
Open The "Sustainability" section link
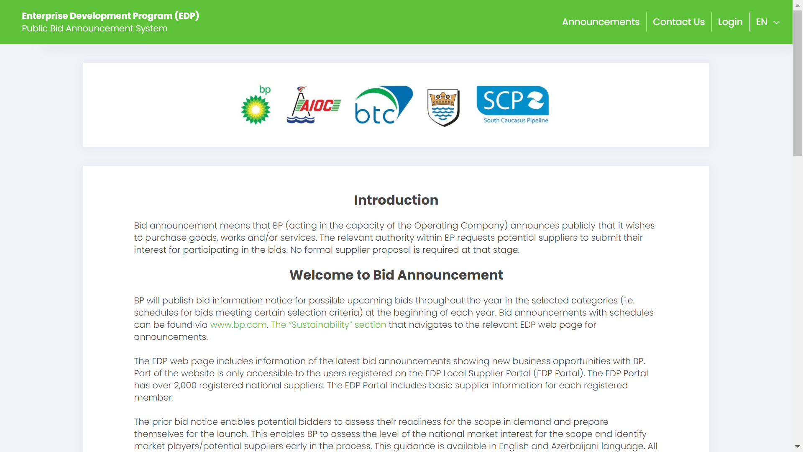pos(328,325)
